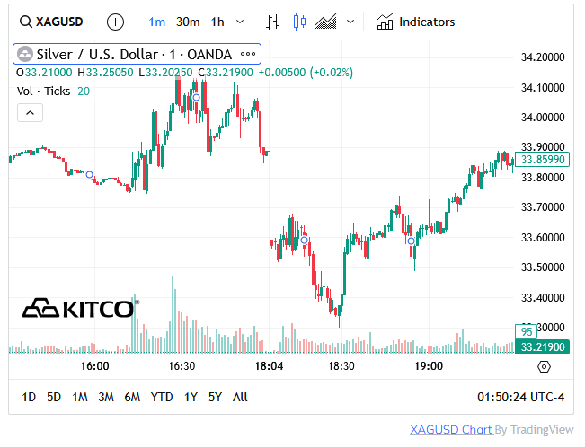This screenshot has width=585, height=447.
Task: Switch to Area chart style
Action: (x=325, y=22)
